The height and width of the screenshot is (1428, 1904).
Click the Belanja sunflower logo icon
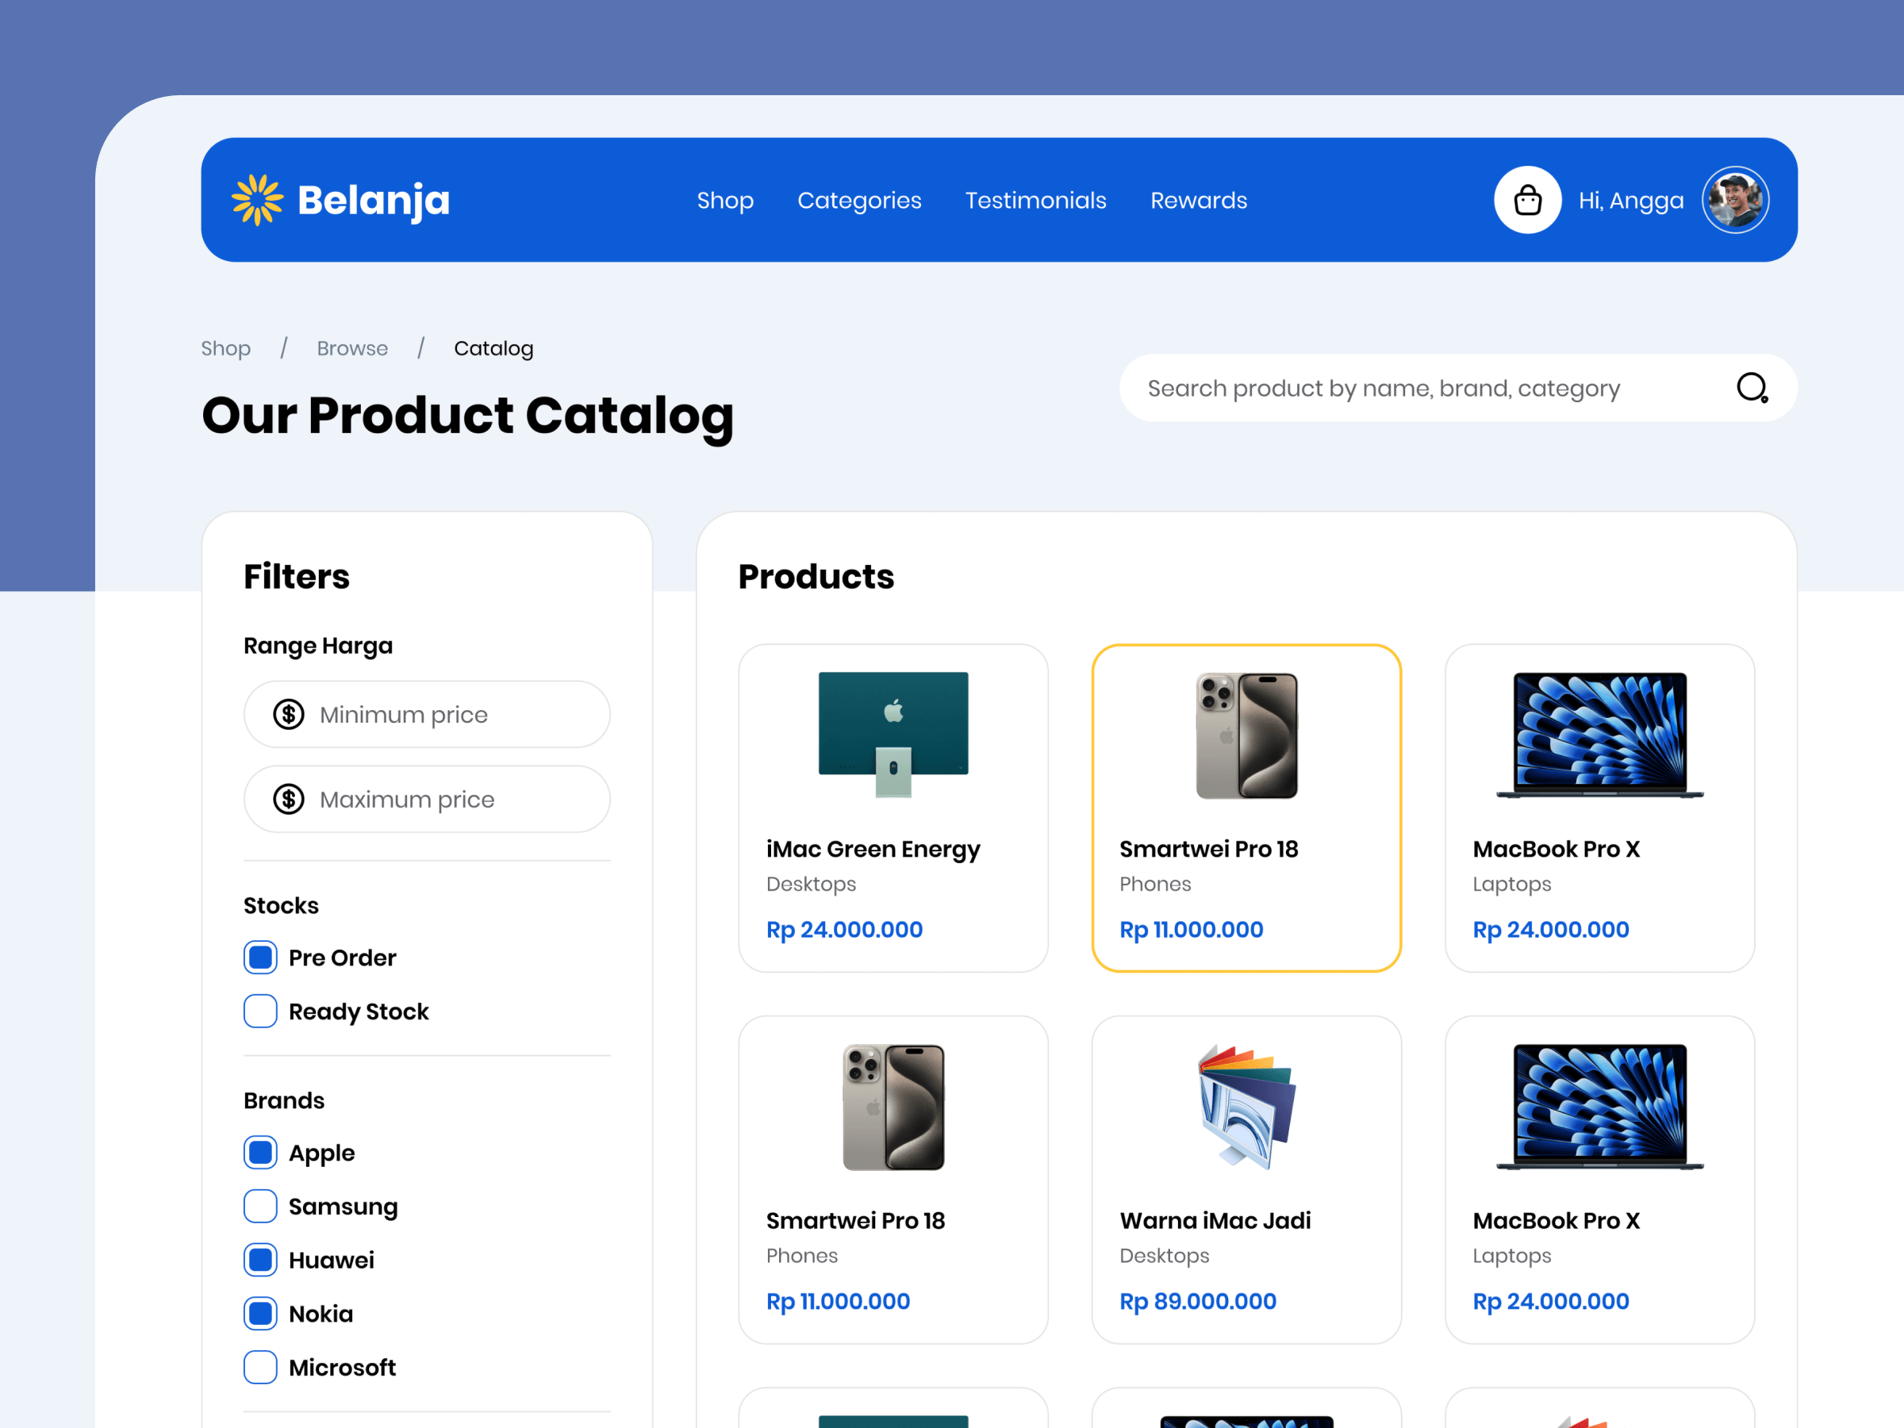pyautogui.click(x=257, y=200)
